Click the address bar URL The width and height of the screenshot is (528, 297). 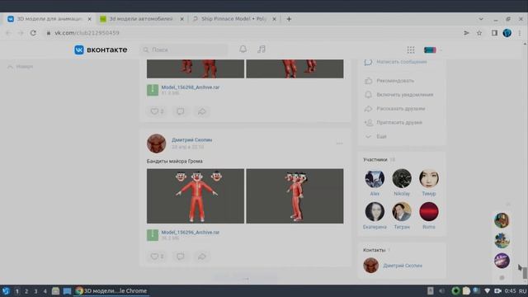[87, 33]
